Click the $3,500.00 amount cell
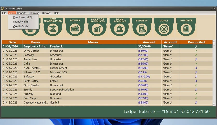This screenshot has width=217, height=125. (x=149, y=46)
